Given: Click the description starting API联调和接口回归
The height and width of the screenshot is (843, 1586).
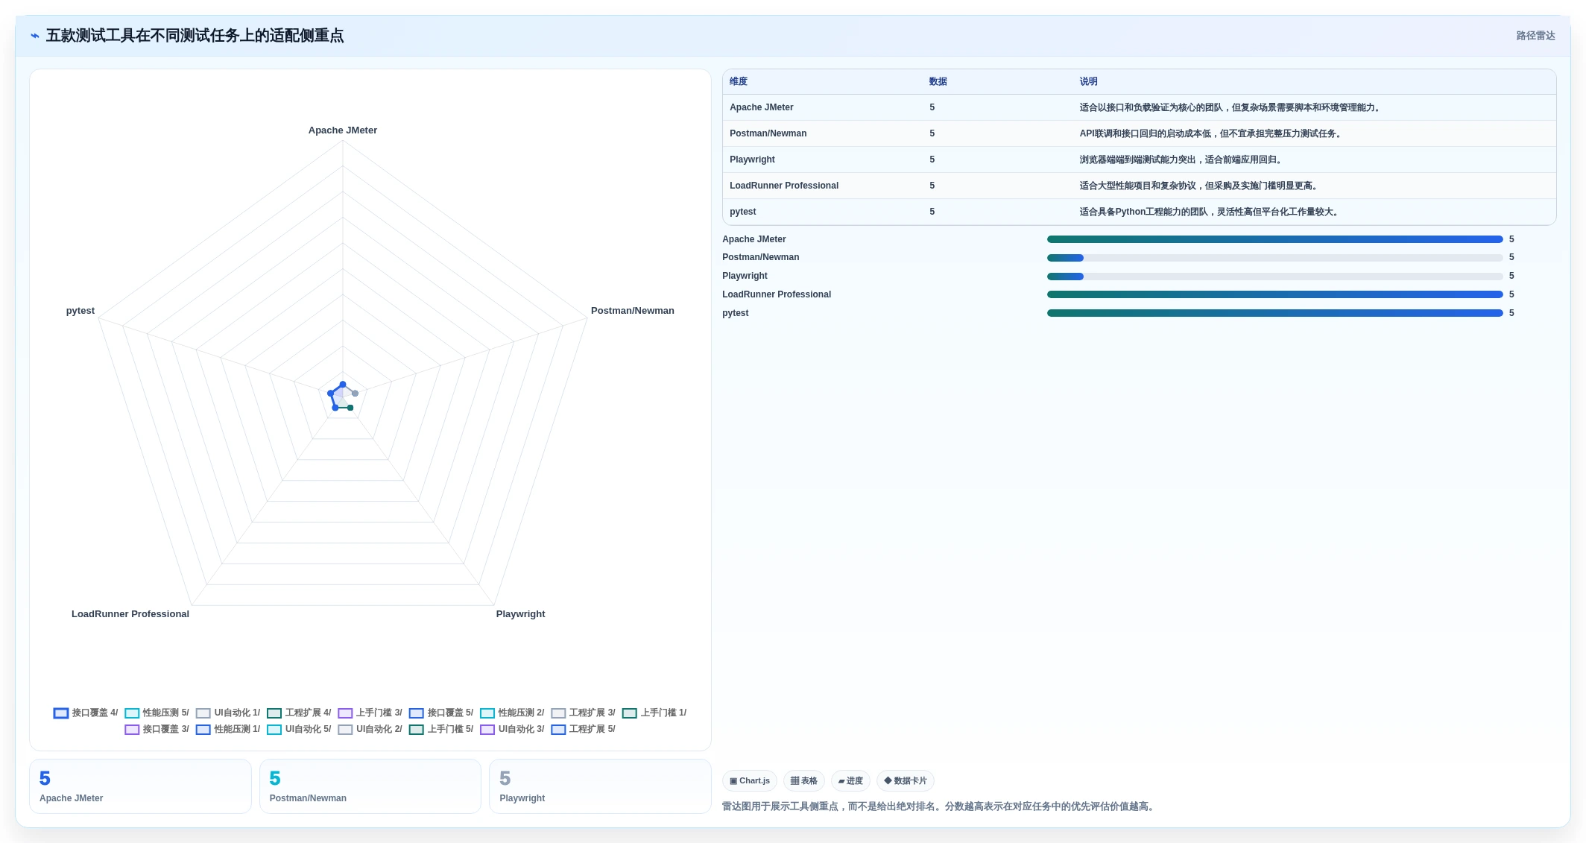Looking at the screenshot, I should pos(1212,133).
